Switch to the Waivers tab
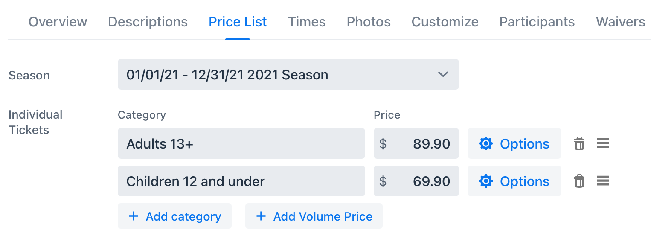651x233 pixels. [x=621, y=22]
